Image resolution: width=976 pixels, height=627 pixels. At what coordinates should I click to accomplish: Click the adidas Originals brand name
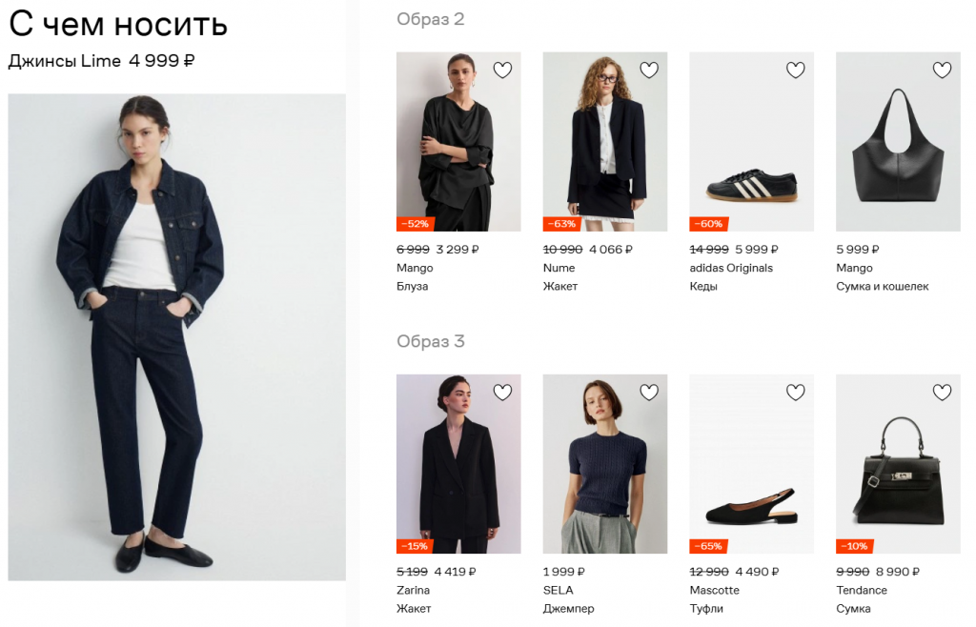tap(731, 268)
